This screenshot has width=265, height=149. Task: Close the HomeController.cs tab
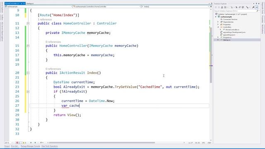click(24, 3)
